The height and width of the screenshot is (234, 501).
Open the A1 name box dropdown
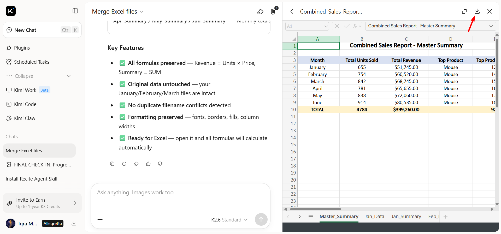(x=326, y=26)
